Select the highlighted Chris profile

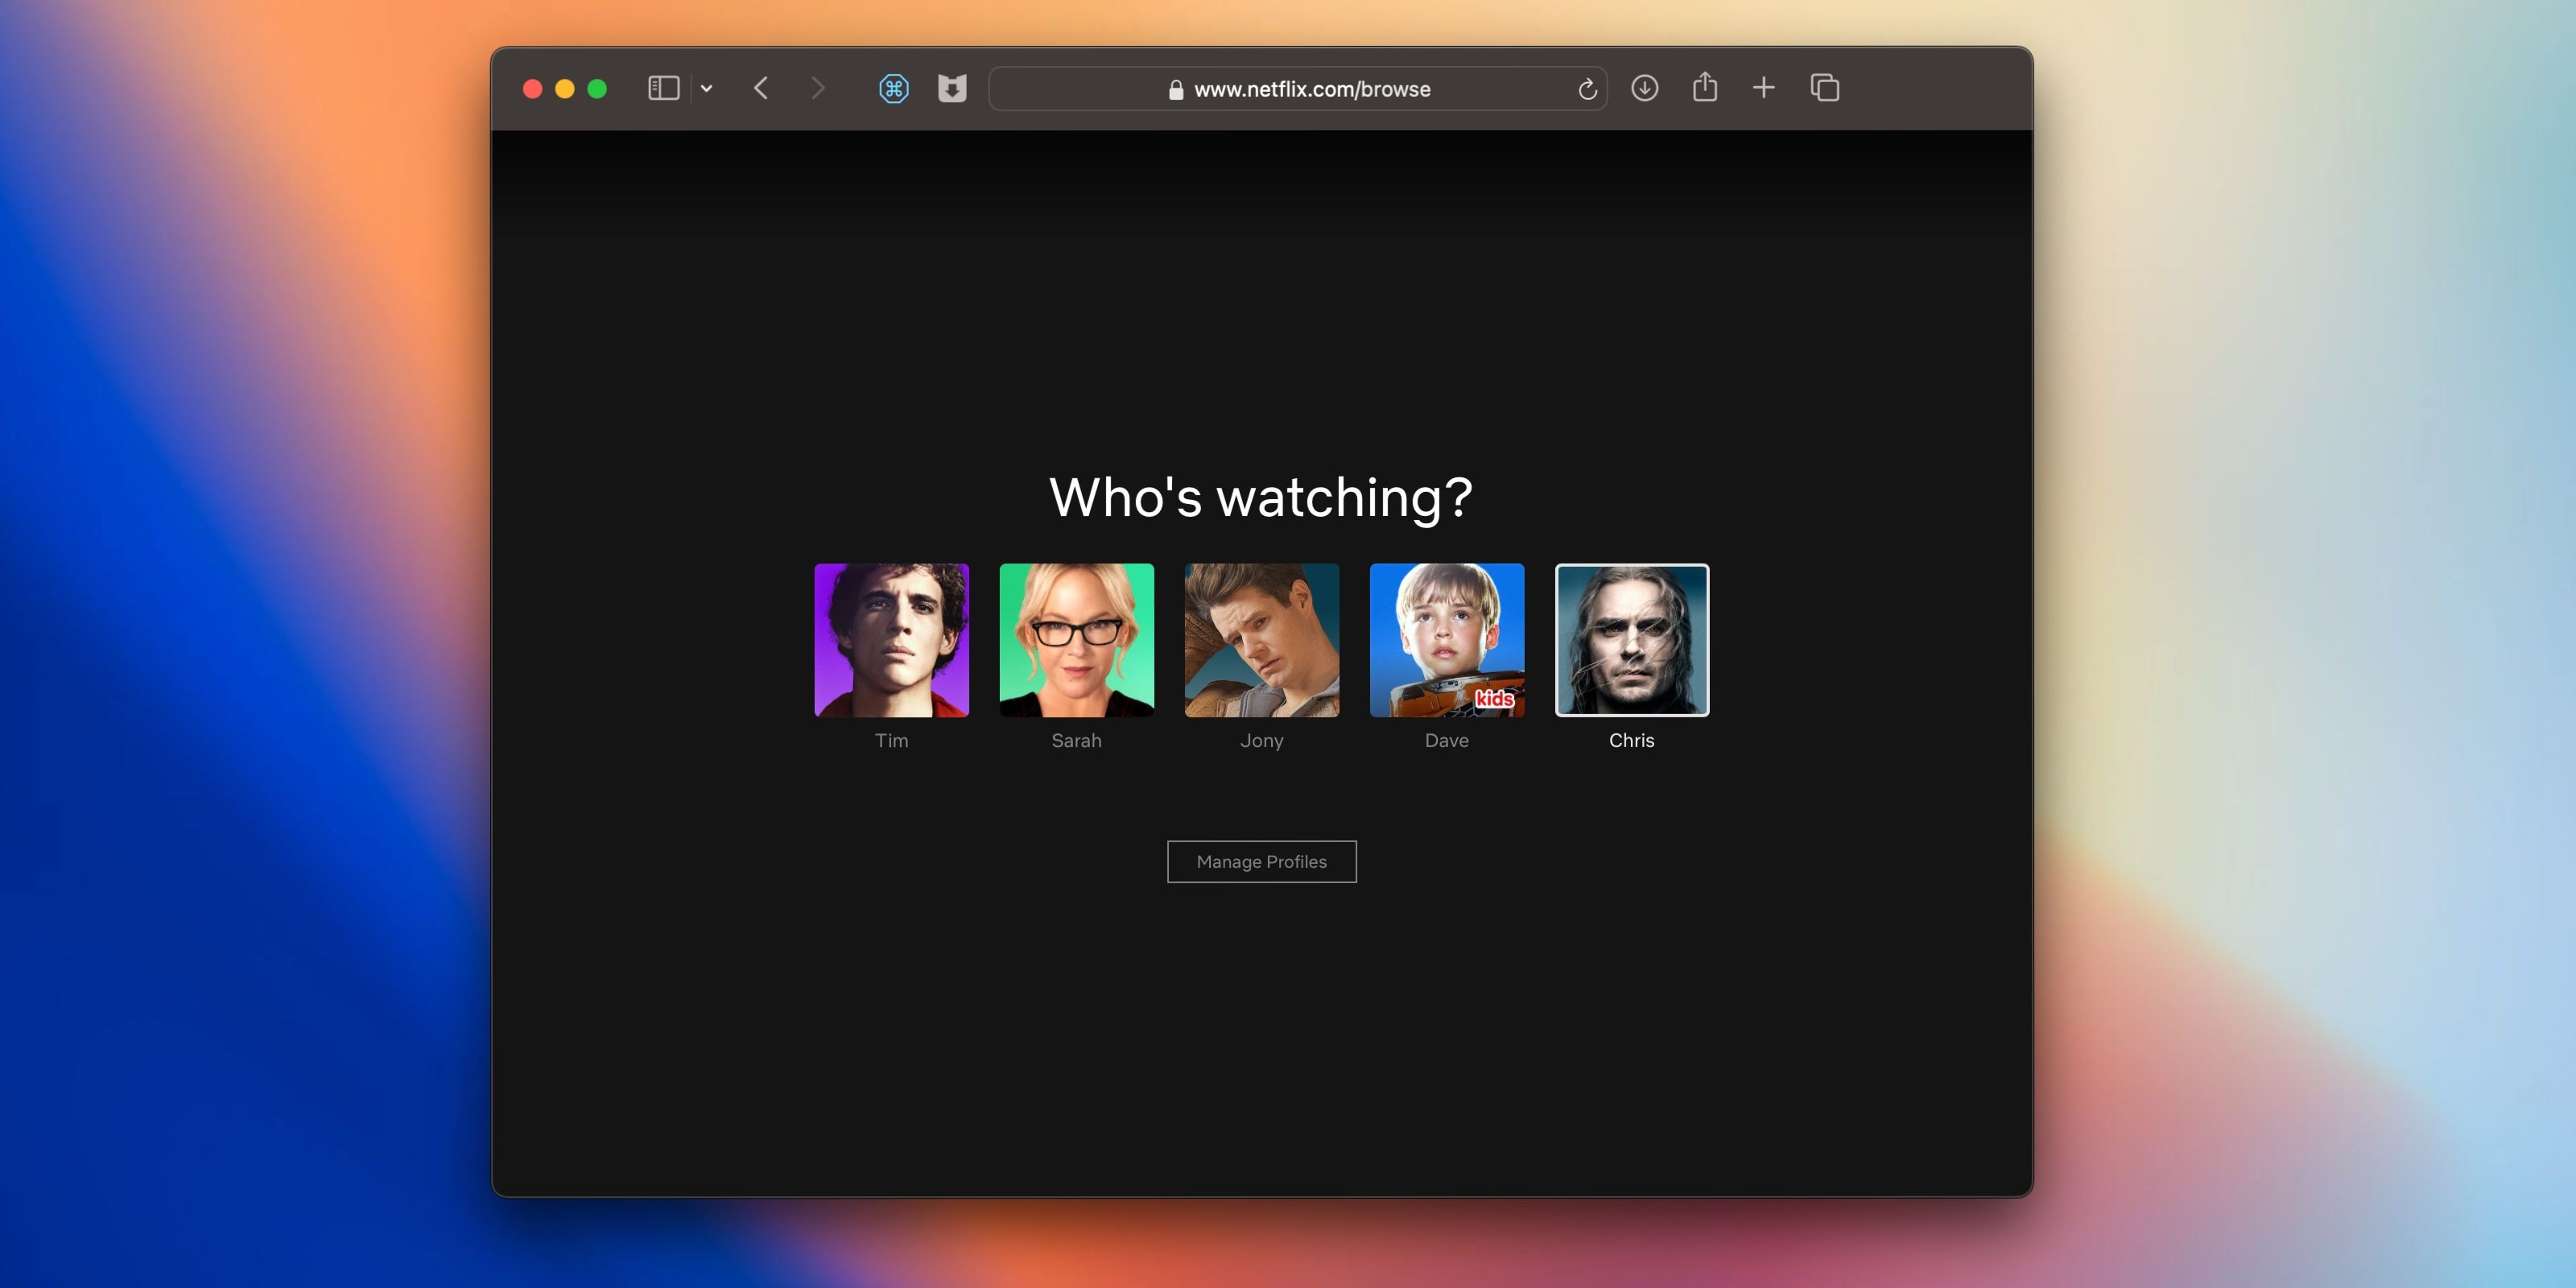1631,640
